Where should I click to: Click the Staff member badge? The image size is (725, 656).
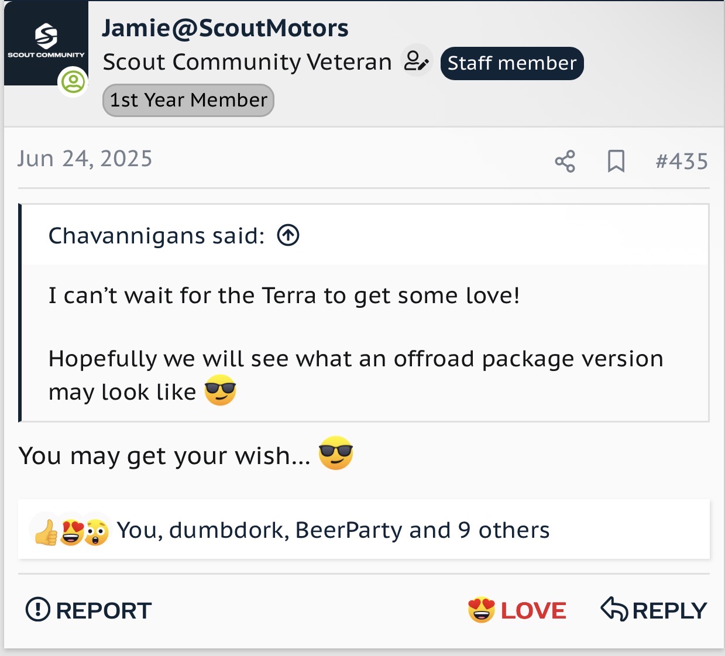pyautogui.click(x=512, y=63)
